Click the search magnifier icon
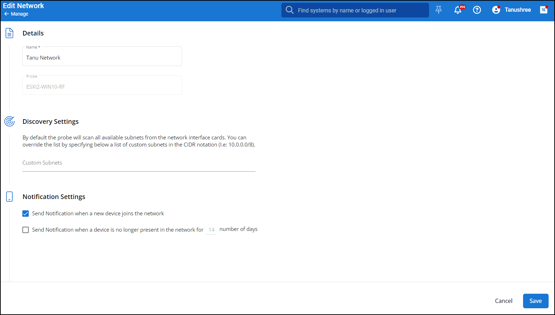This screenshot has height=315, width=555. [290, 10]
